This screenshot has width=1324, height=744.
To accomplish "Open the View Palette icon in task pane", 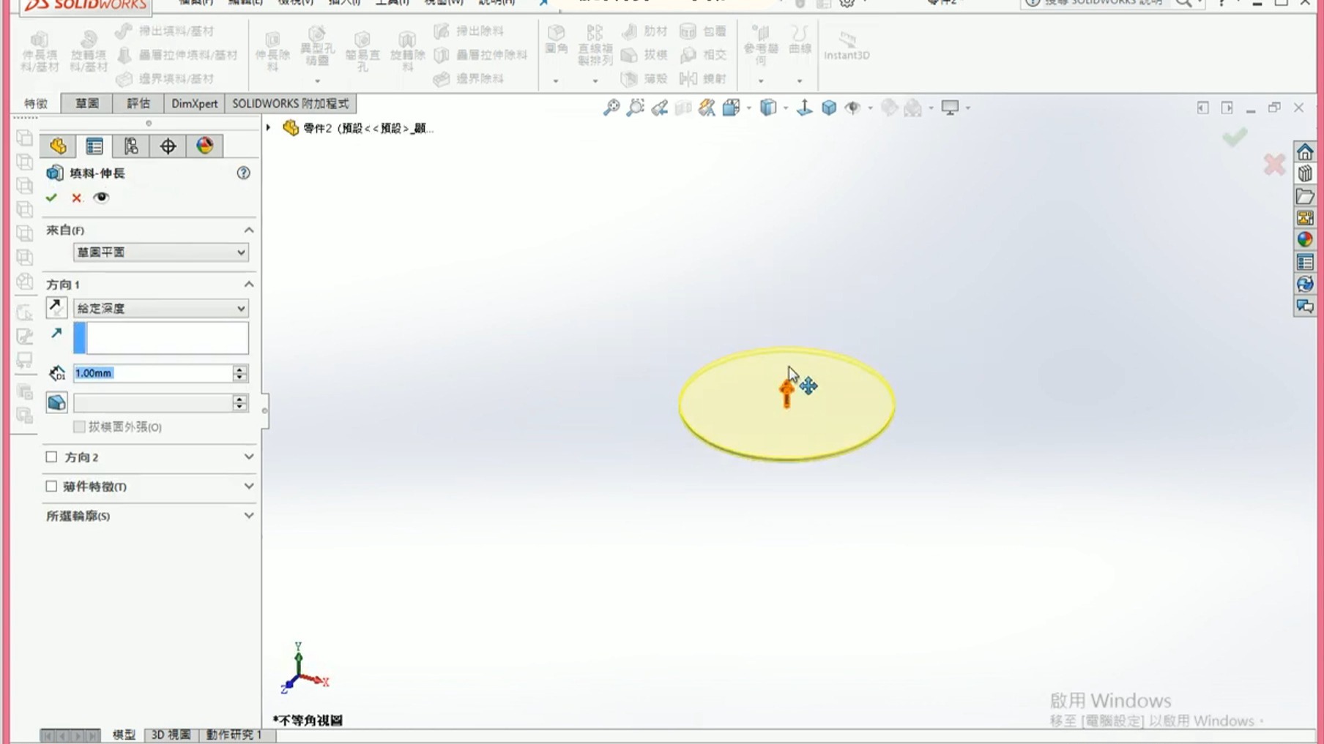I will (1305, 218).
